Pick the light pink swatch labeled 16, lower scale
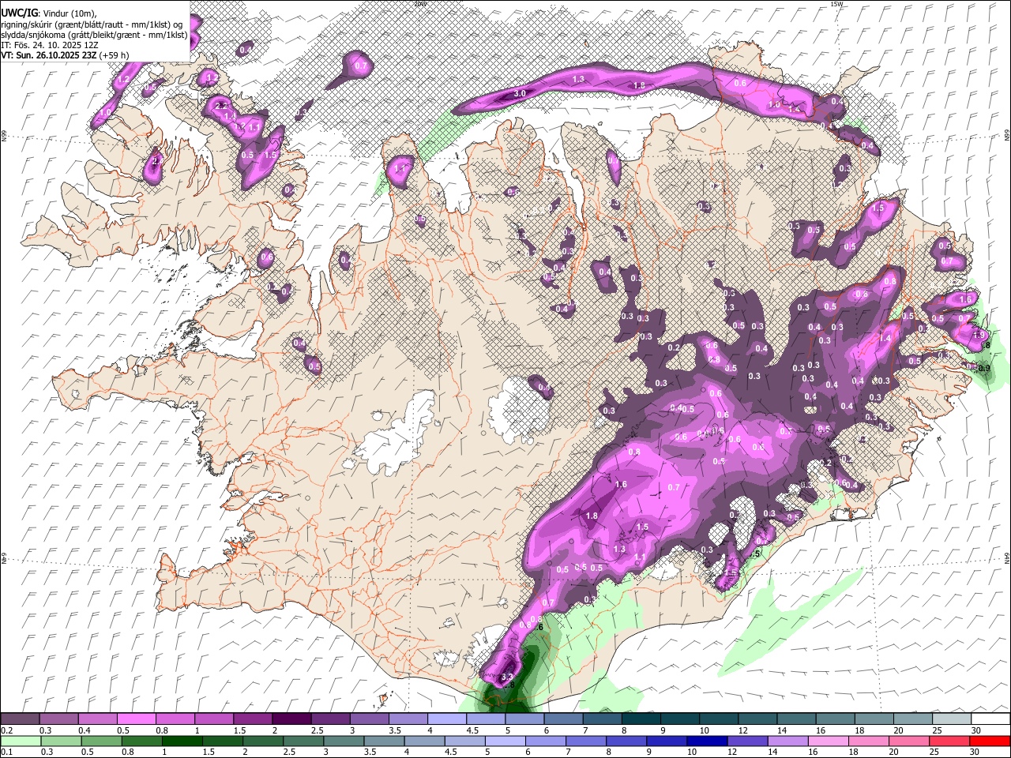This screenshot has height=758, width=1011. click(827, 741)
